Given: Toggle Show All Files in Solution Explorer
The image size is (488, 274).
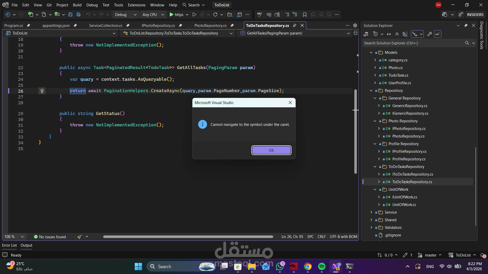Looking at the screenshot, I should [x=405, y=34].
